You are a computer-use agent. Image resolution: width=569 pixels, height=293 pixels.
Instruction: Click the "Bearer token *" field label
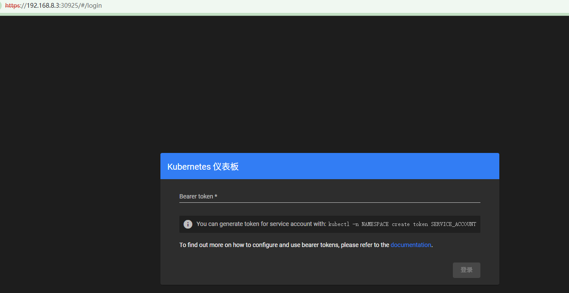pyautogui.click(x=196, y=196)
